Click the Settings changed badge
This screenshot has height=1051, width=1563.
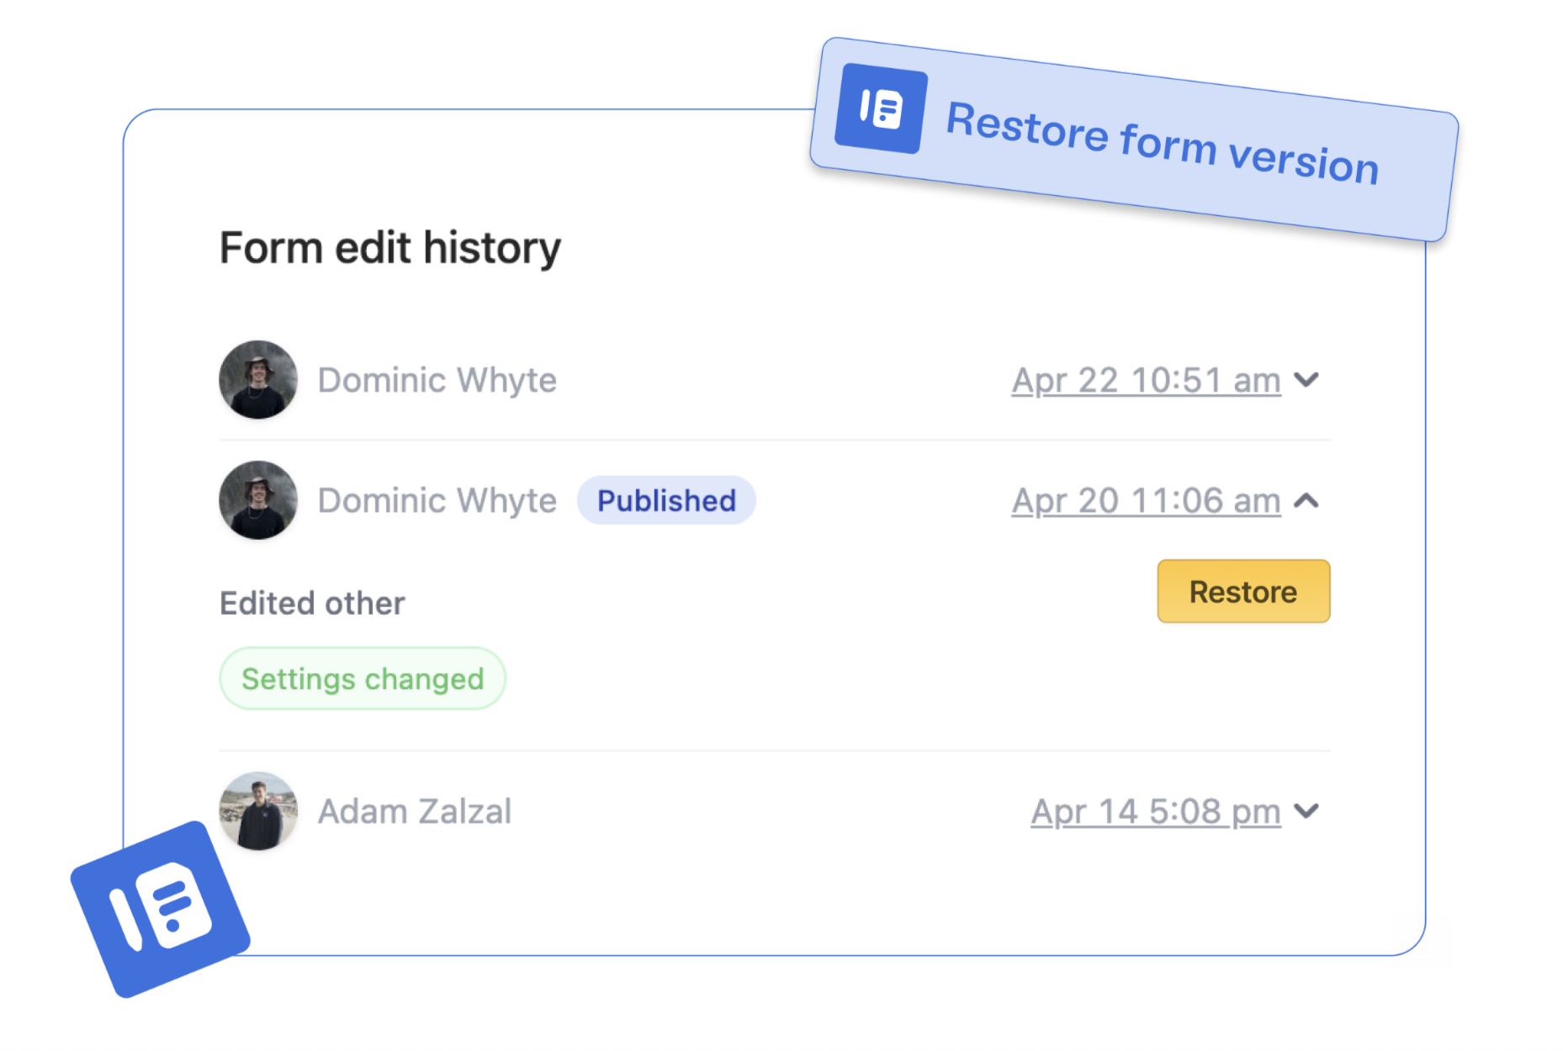[362, 679]
